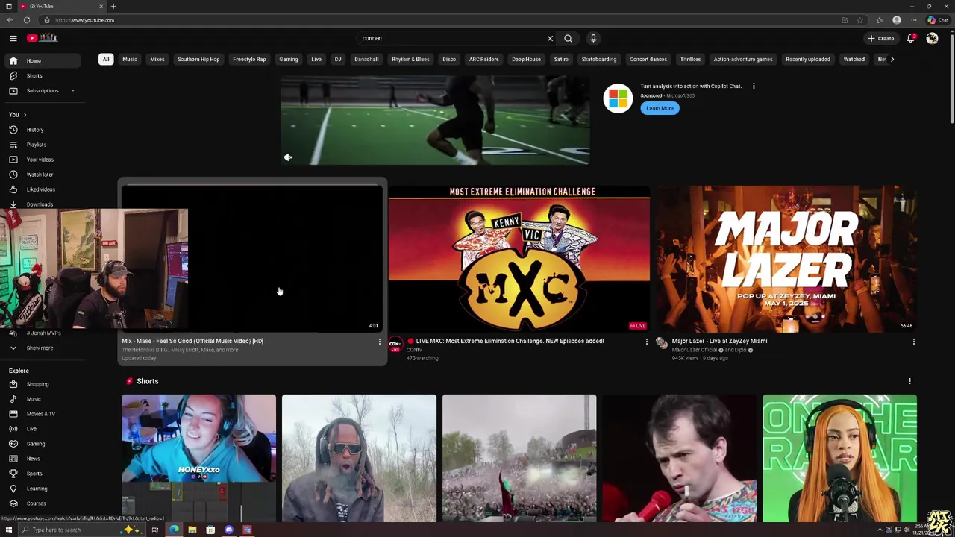Open Mix - Mase Feel So Good title
955x537 pixels.
pos(192,341)
